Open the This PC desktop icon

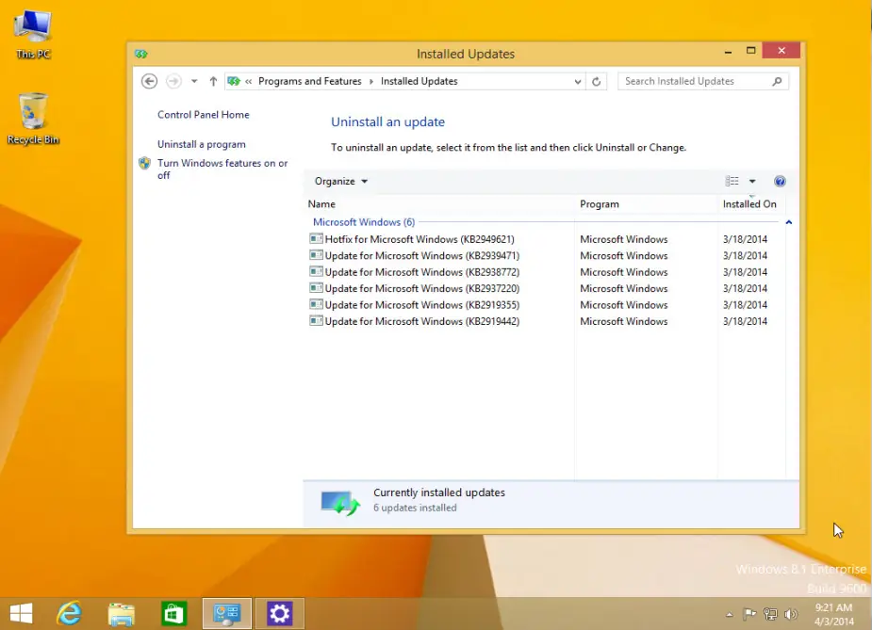coord(33,34)
